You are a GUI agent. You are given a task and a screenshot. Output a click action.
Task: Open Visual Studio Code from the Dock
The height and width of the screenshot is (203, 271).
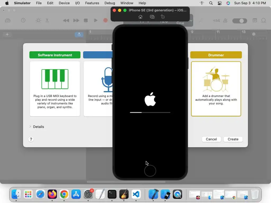(136, 194)
